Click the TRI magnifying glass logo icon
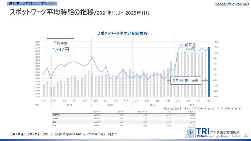251x141 pixels. click(191, 133)
